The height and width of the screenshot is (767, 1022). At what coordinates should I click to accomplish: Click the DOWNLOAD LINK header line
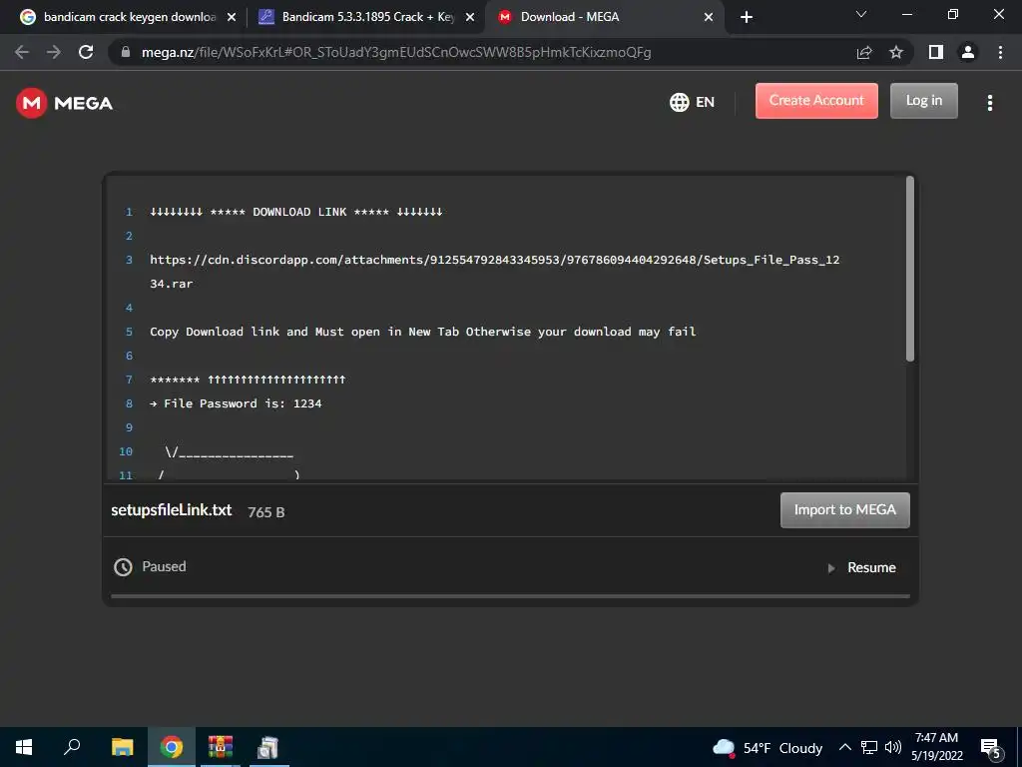tap(295, 212)
